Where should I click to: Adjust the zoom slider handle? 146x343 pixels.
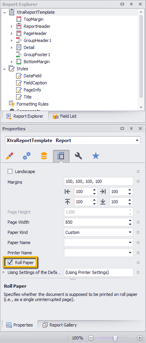click(115, 338)
